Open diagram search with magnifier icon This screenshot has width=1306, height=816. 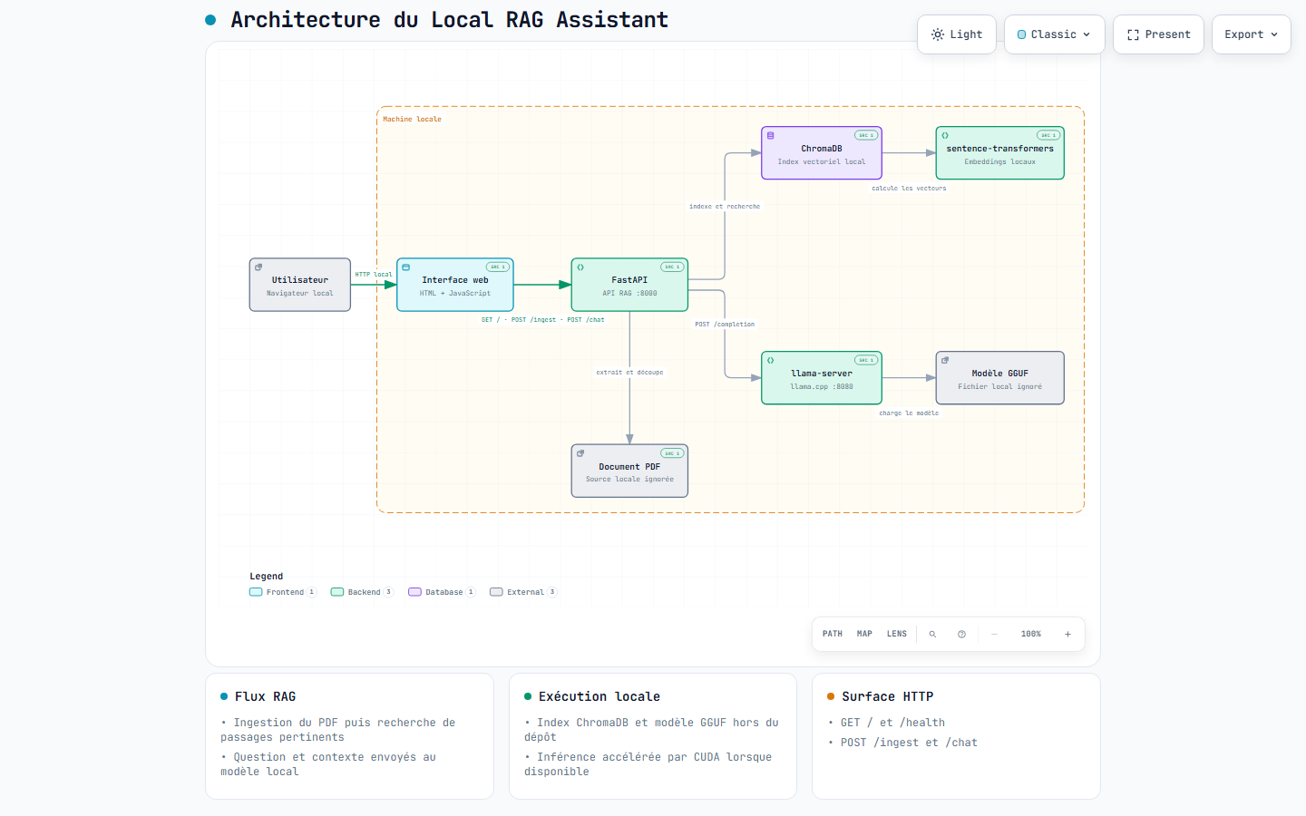(x=932, y=634)
